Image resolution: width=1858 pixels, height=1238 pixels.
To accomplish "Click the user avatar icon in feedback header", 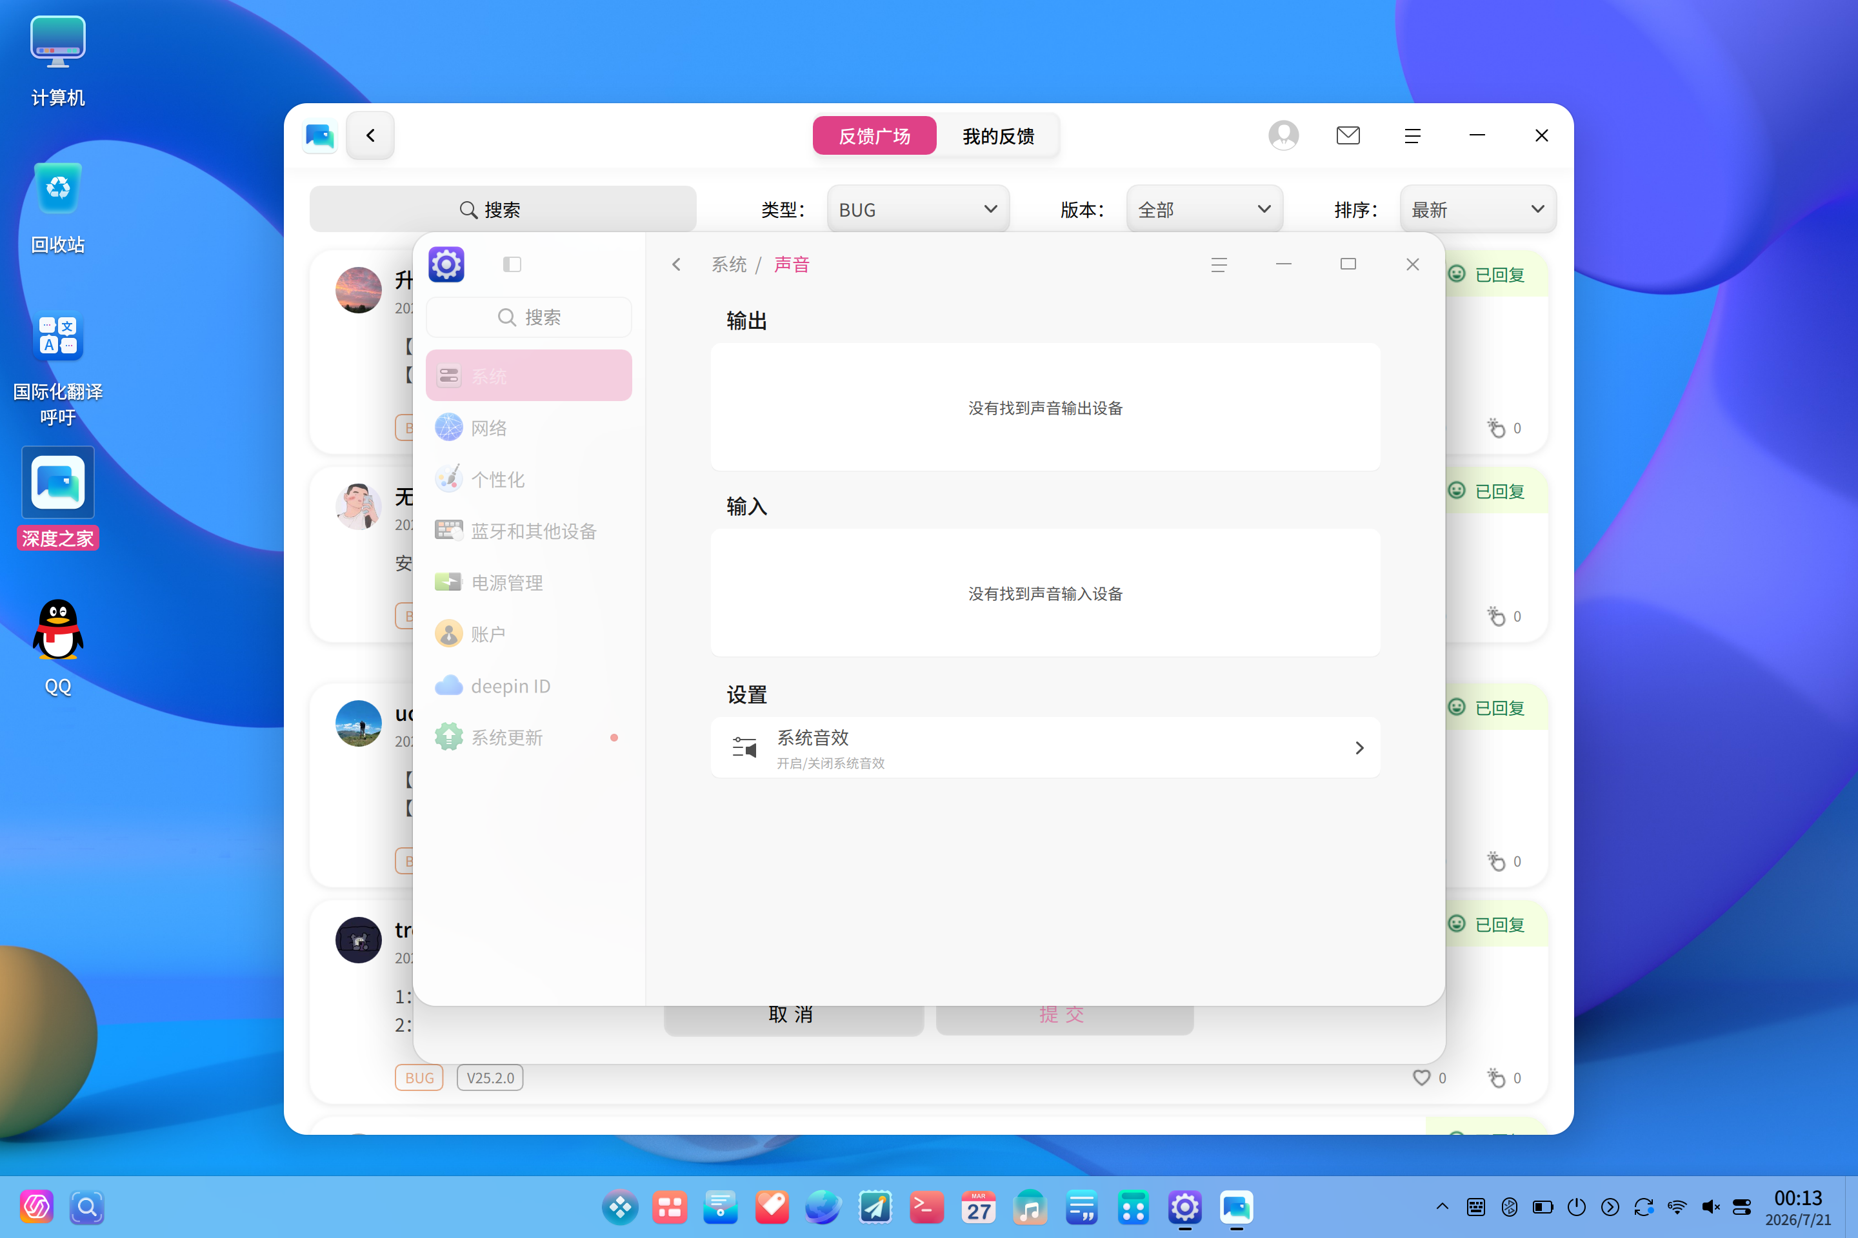I will 1283,135.
